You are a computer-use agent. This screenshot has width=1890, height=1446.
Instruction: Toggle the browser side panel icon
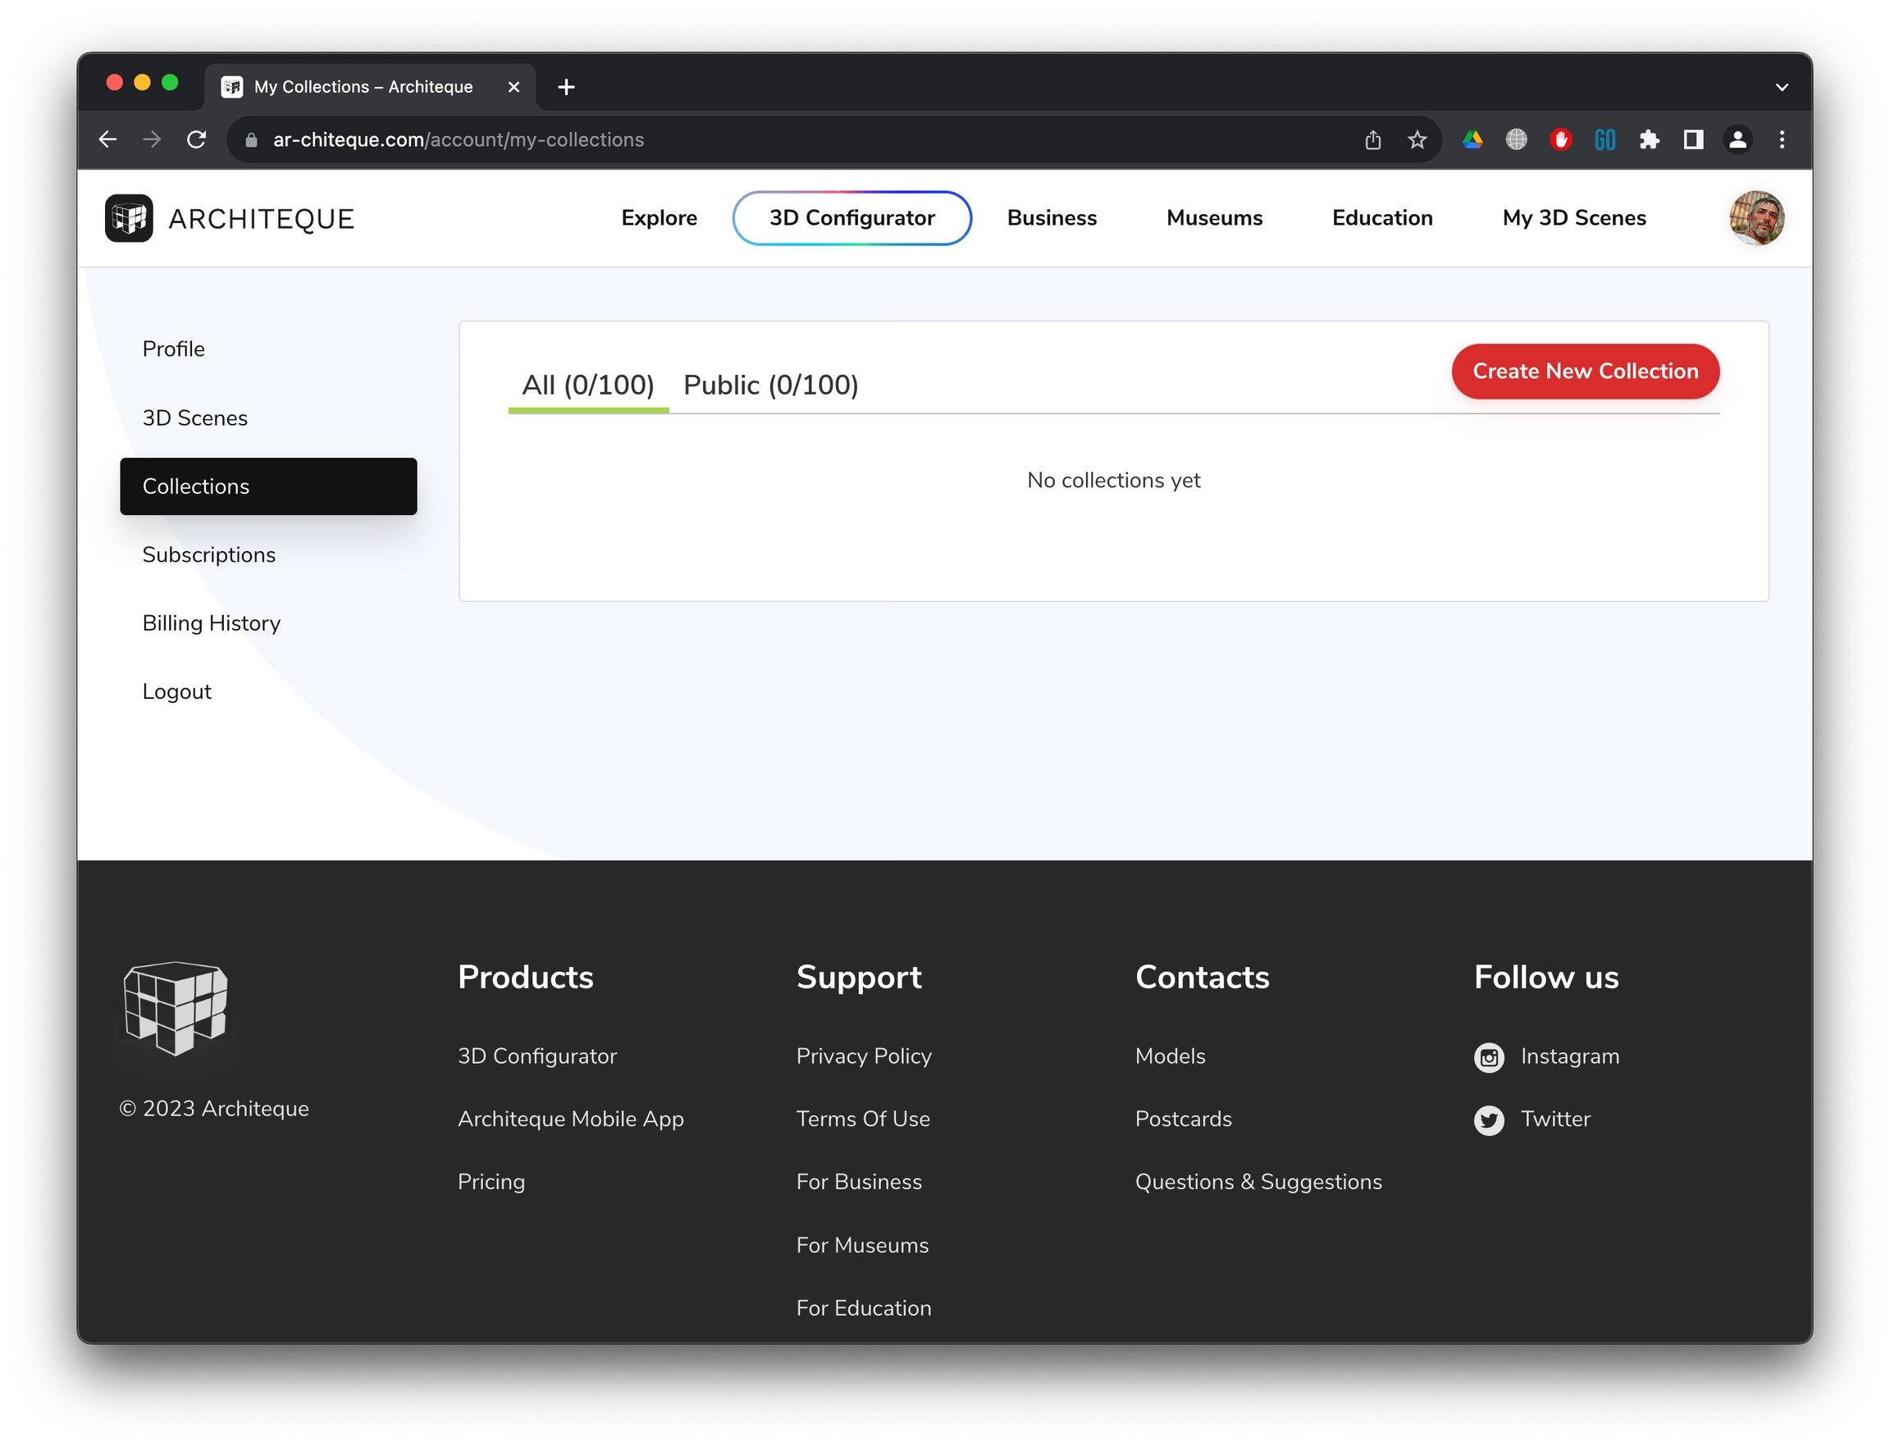1693,139
